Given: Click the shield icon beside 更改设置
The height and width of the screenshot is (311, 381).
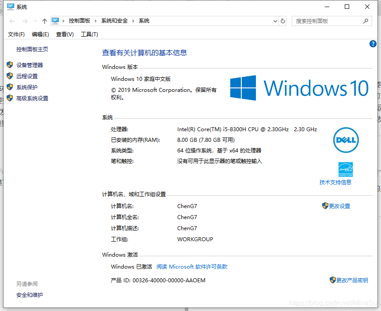Looking at the screenshot, I should [325, 206].
